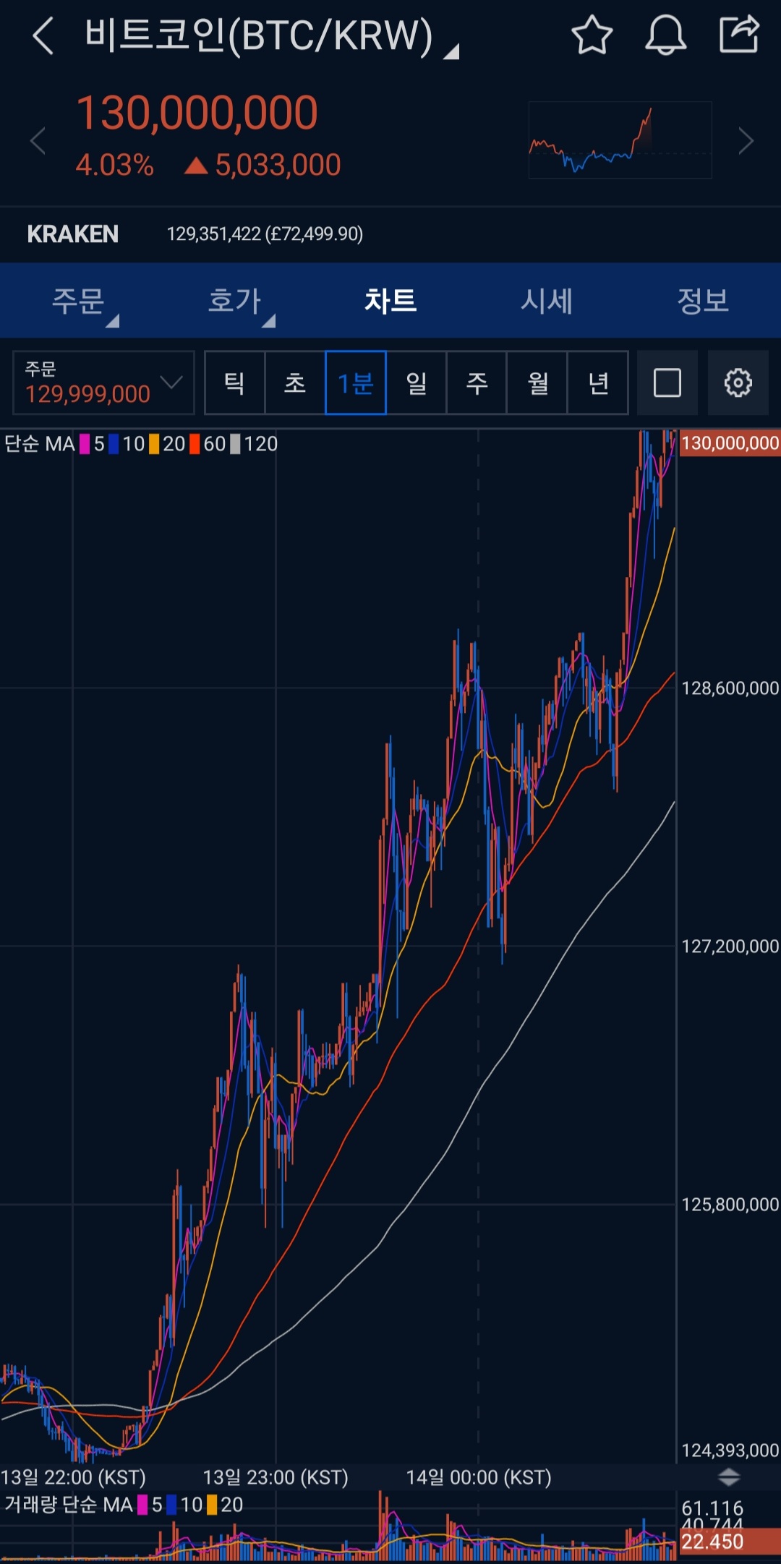Tap the chart/volume pane resize handle arrows
The height and width of the screenshot is (1564, 781).
point(729,1477)
